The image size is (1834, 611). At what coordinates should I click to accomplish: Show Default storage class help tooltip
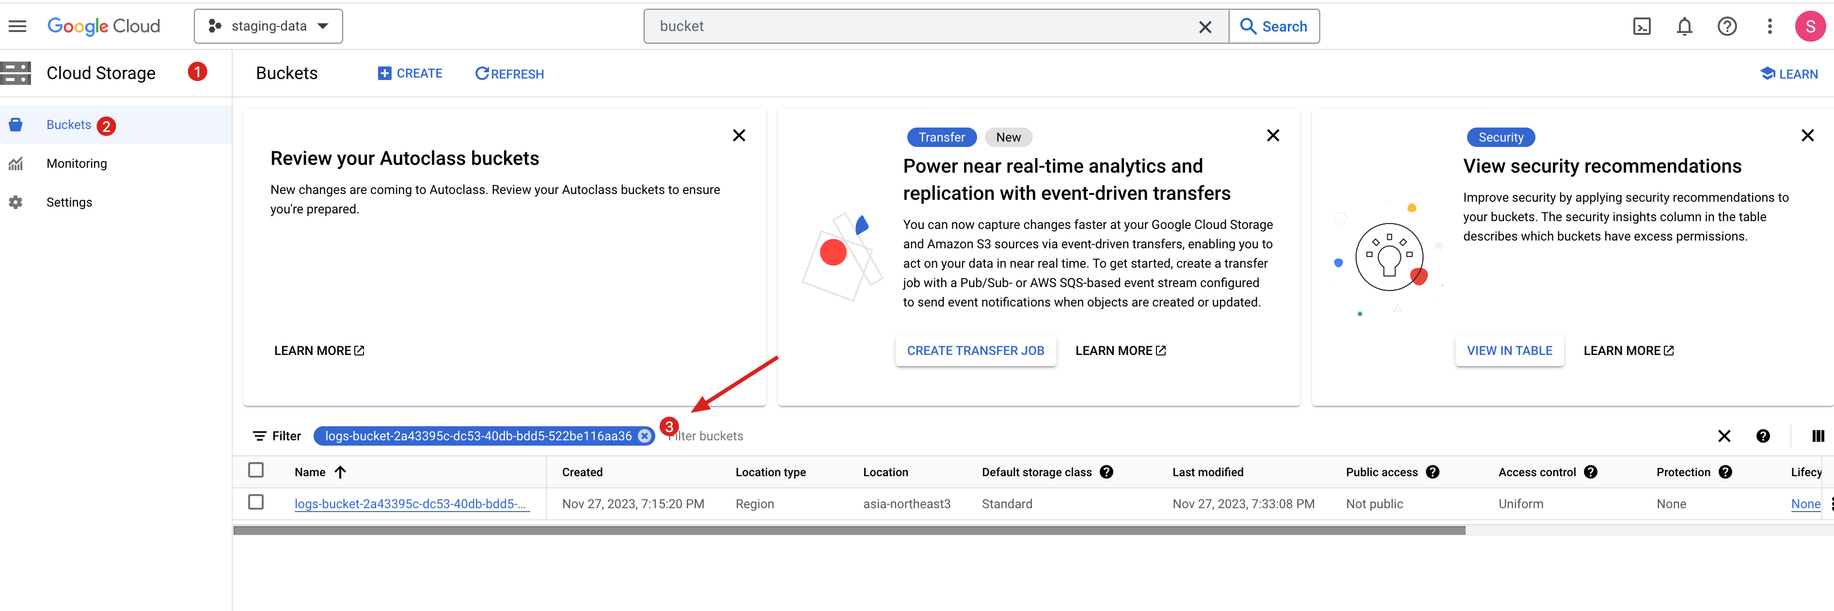click(1107, 472)
